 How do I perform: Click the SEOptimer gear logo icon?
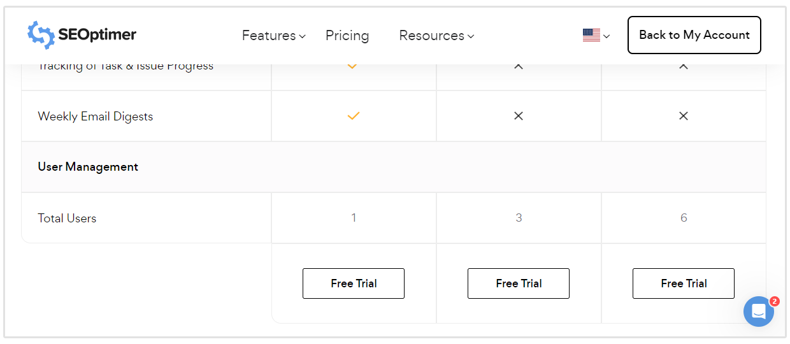point(41,35)
